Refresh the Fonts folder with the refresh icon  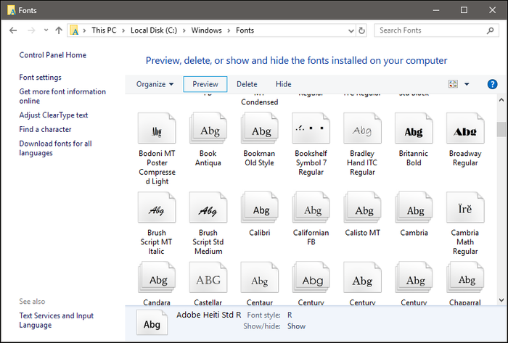(x=361, y=30)
